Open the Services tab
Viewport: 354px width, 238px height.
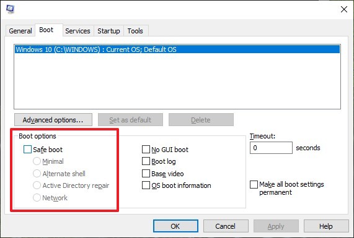tap(77, 31)
